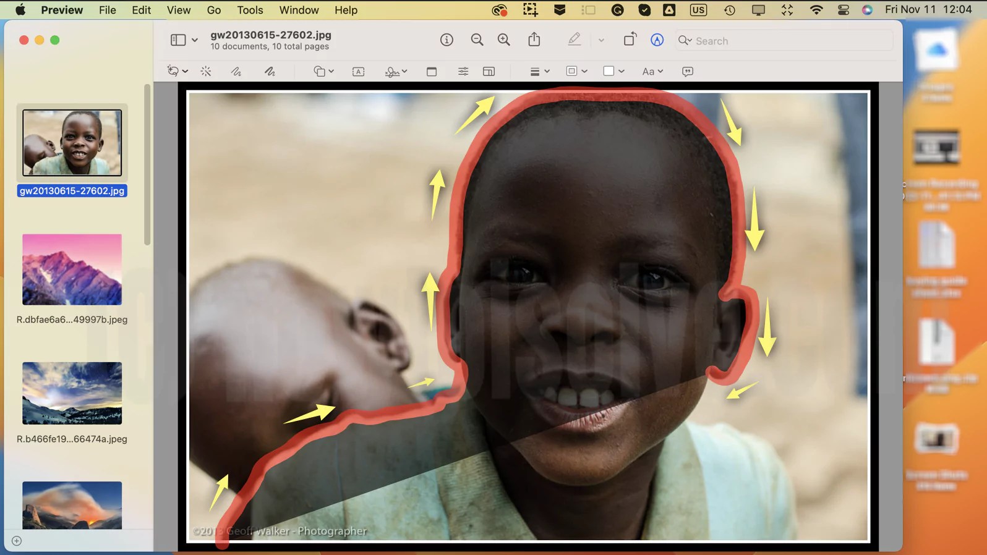Open the Sign signature tool
The height and width of the screenshot is (555, 987).
392,72
